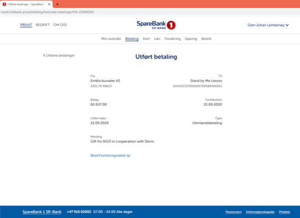Image resolution: width=300 pixels, height=218 pixels.
Task: Open Min oversikt tab
Action: pyautogui.click(x=111, y=39)
